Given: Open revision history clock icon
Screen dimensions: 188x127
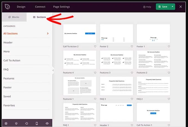Looking at the screenshot, I should (26, 123).
